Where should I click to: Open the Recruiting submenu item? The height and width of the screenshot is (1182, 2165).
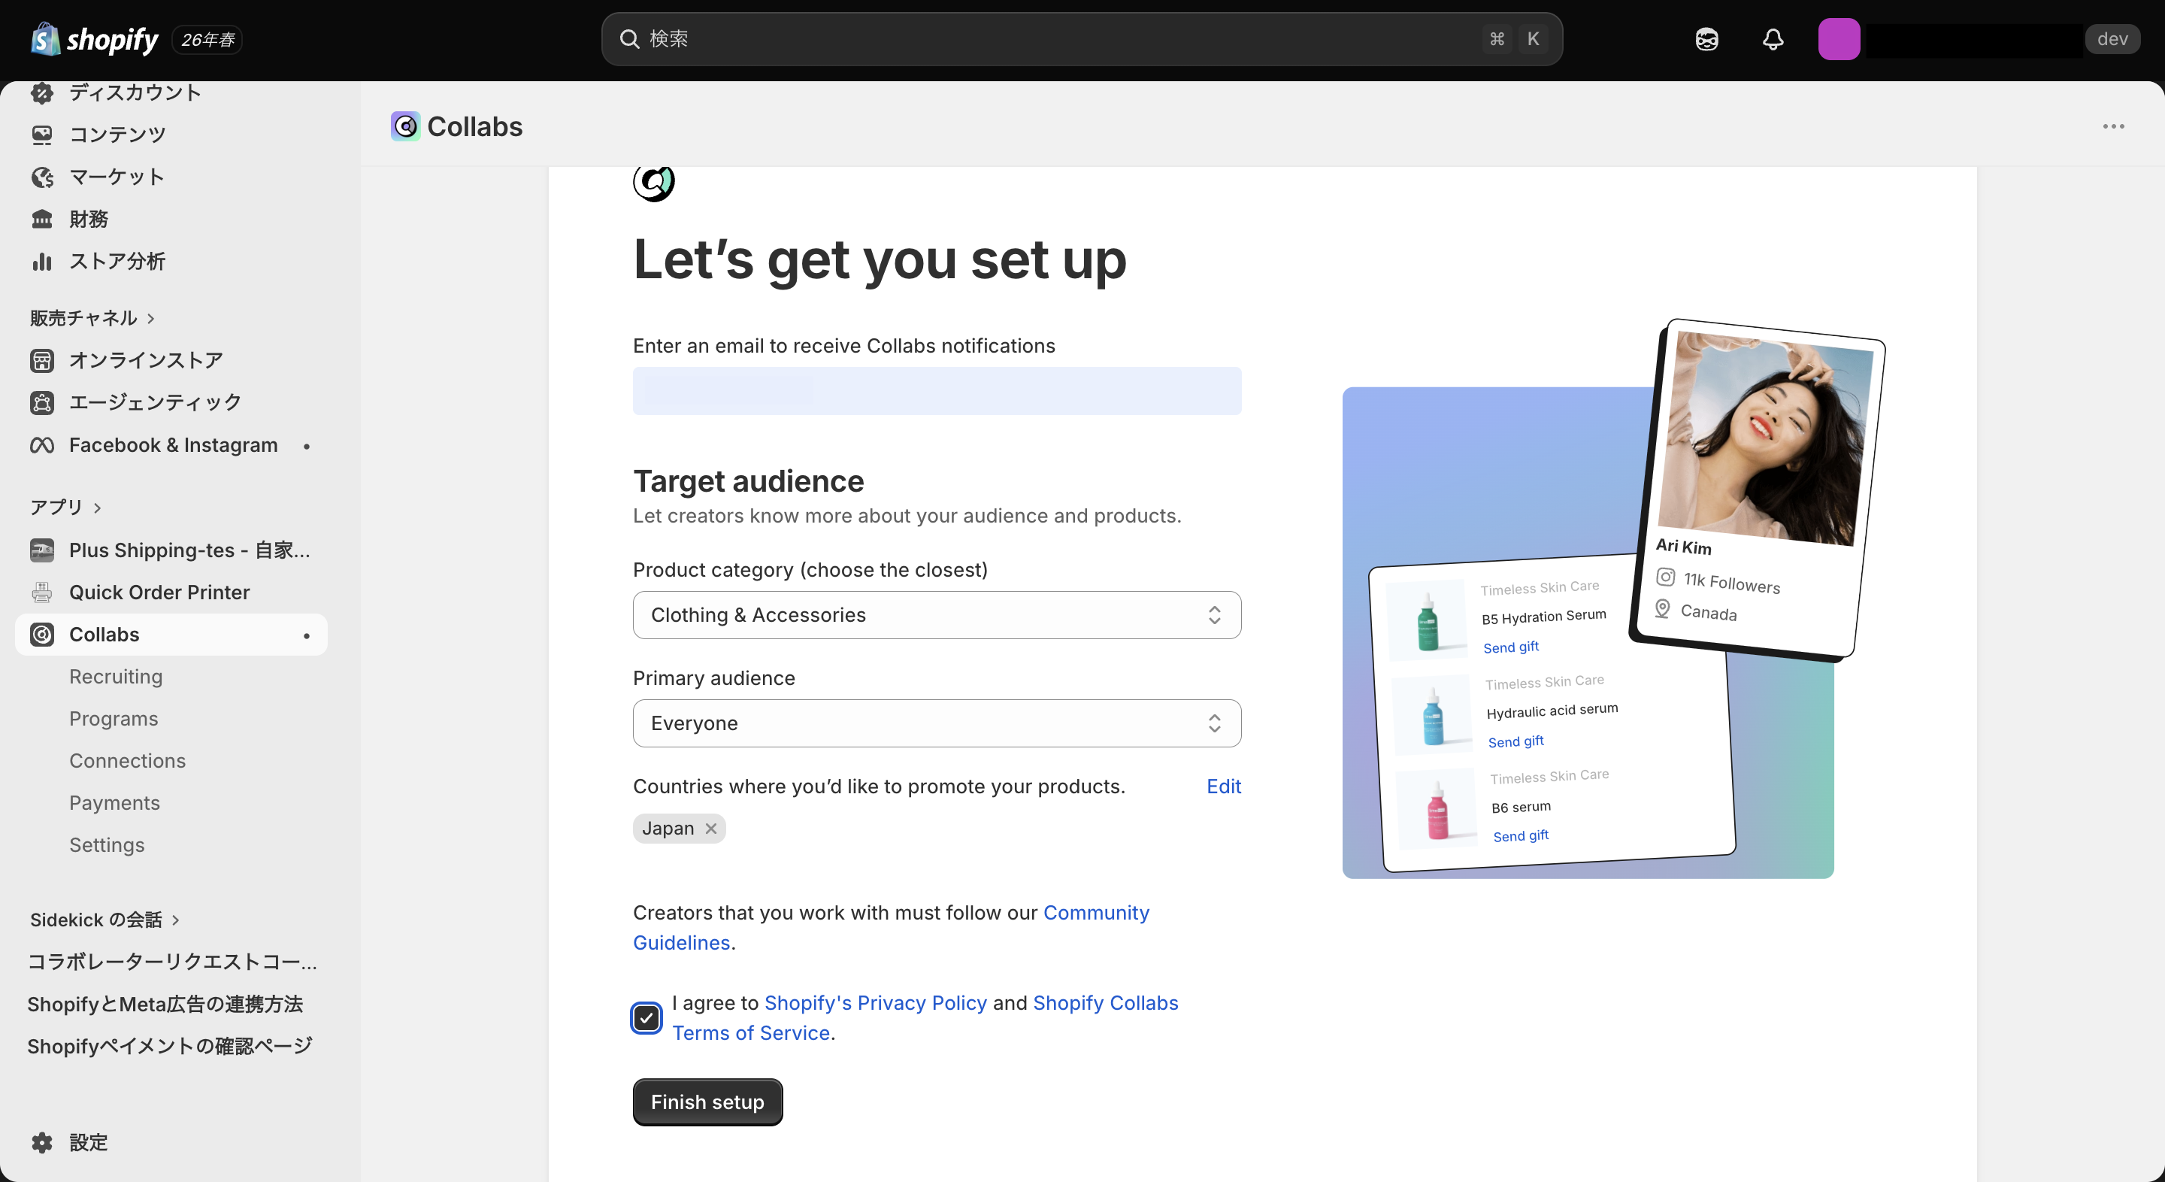116,677
